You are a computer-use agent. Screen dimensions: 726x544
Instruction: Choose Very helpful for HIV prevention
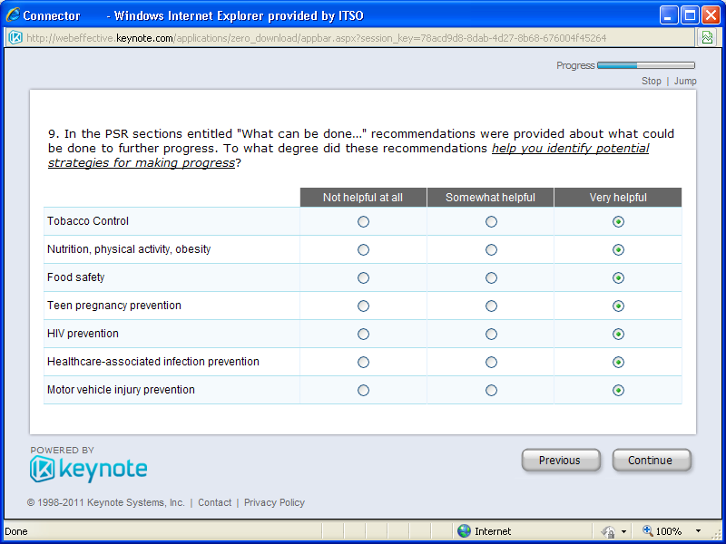click(618, 334)
